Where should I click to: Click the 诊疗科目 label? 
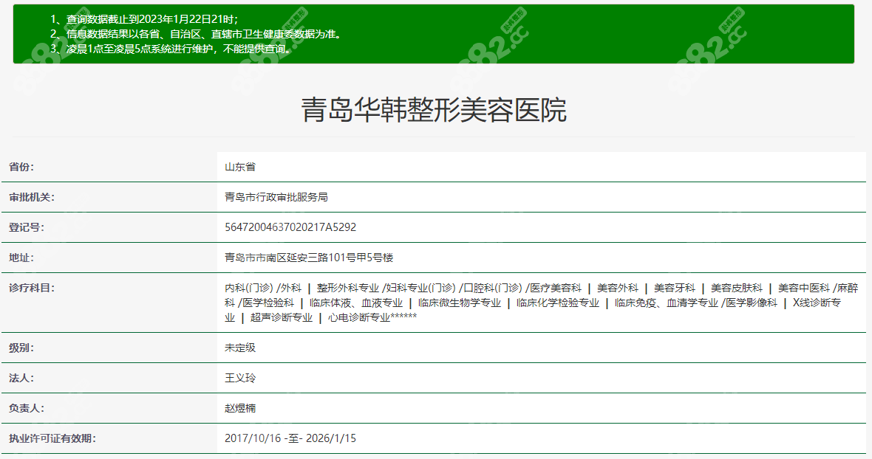click(32, 288)
